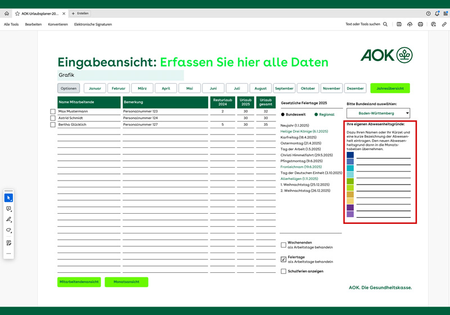Click the dark blue absence color swatch
The width and height of the screenshot is (450, 315).
(x=350, y=155)
